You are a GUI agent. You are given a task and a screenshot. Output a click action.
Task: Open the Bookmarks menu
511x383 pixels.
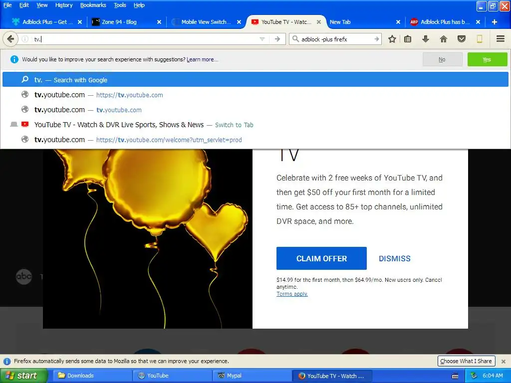pyautogui.click(x=93, y=5)
